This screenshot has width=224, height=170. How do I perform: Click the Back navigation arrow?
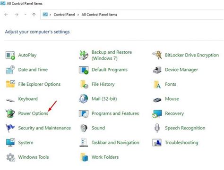(x=6, y=15)
